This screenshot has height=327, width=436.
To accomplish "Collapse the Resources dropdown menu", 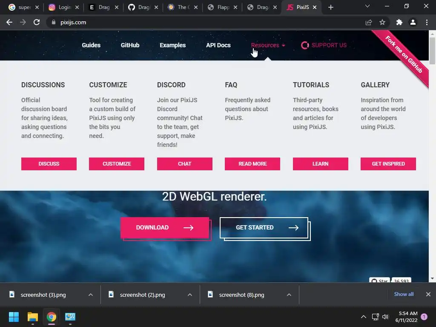I will (268, 45).
